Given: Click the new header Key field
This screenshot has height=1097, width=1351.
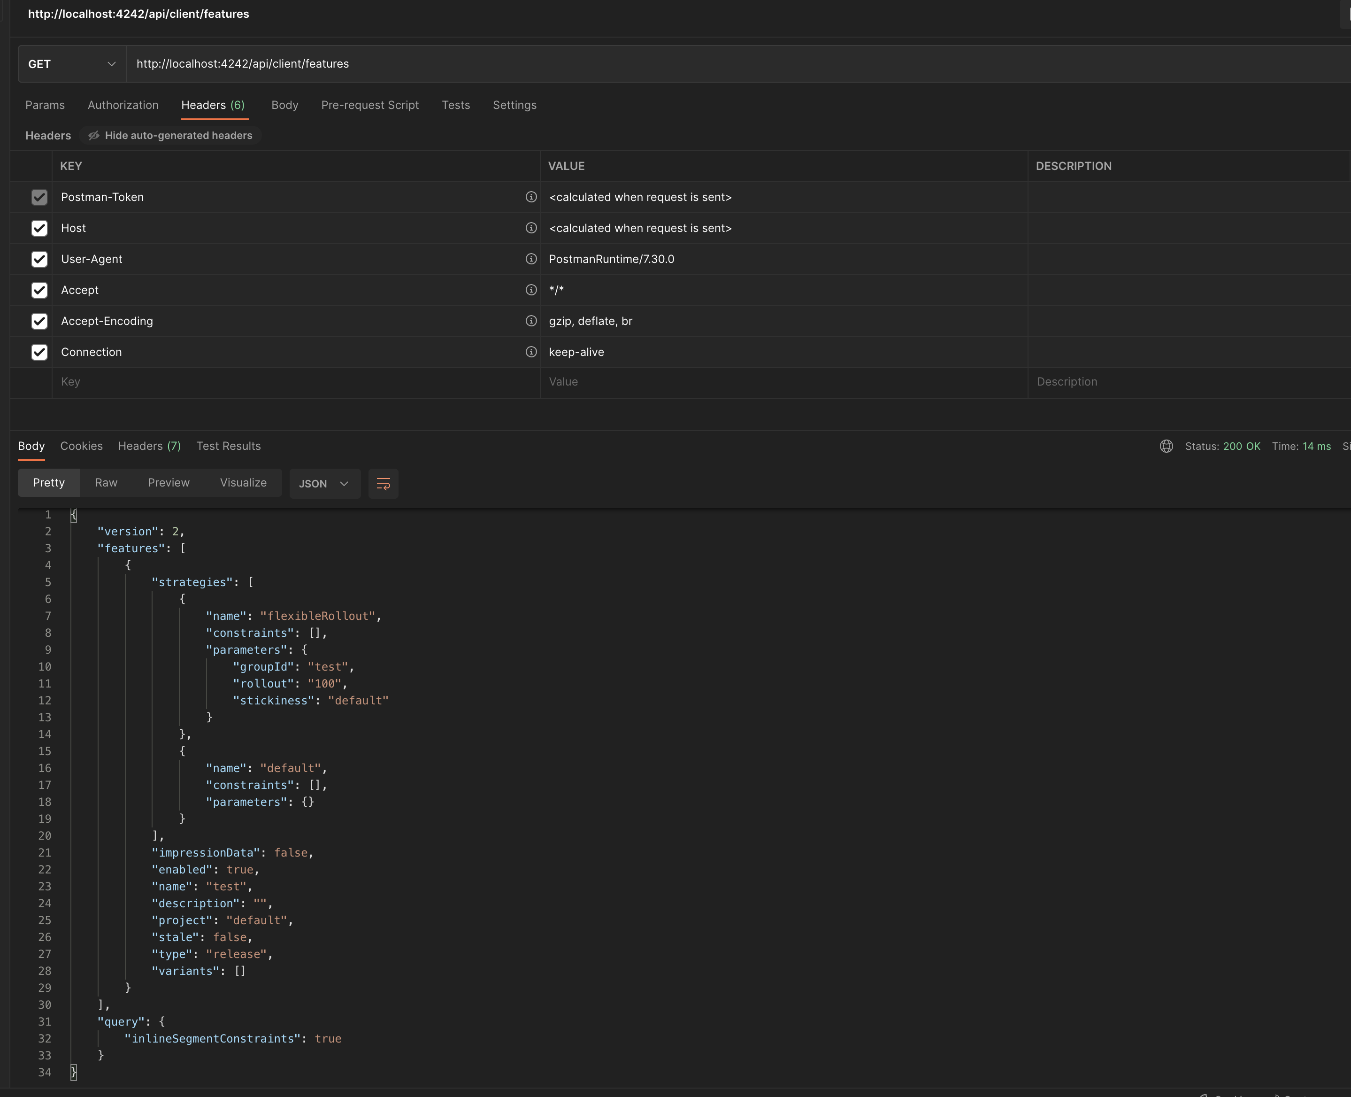Looking at the screenshot, I should (296, 382).
